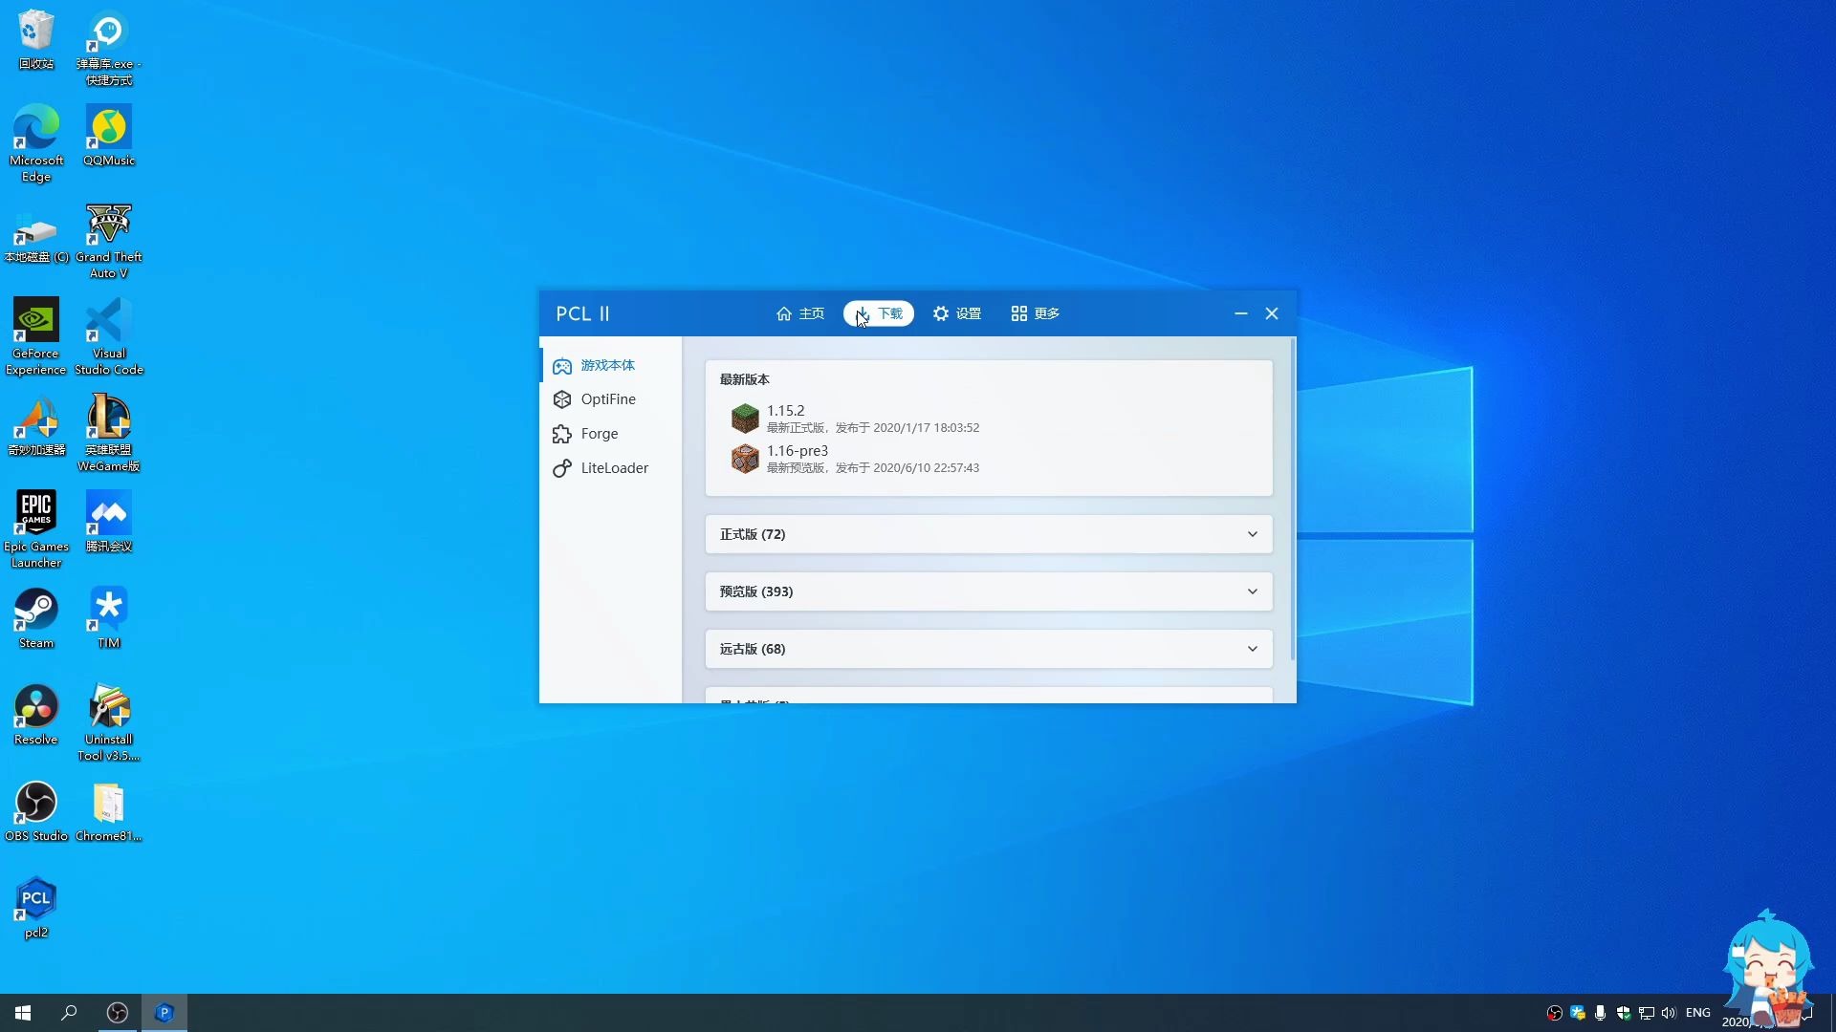Click the 1.15.2 grass block icon
1836x1032 pixels.
click(745, 419)
